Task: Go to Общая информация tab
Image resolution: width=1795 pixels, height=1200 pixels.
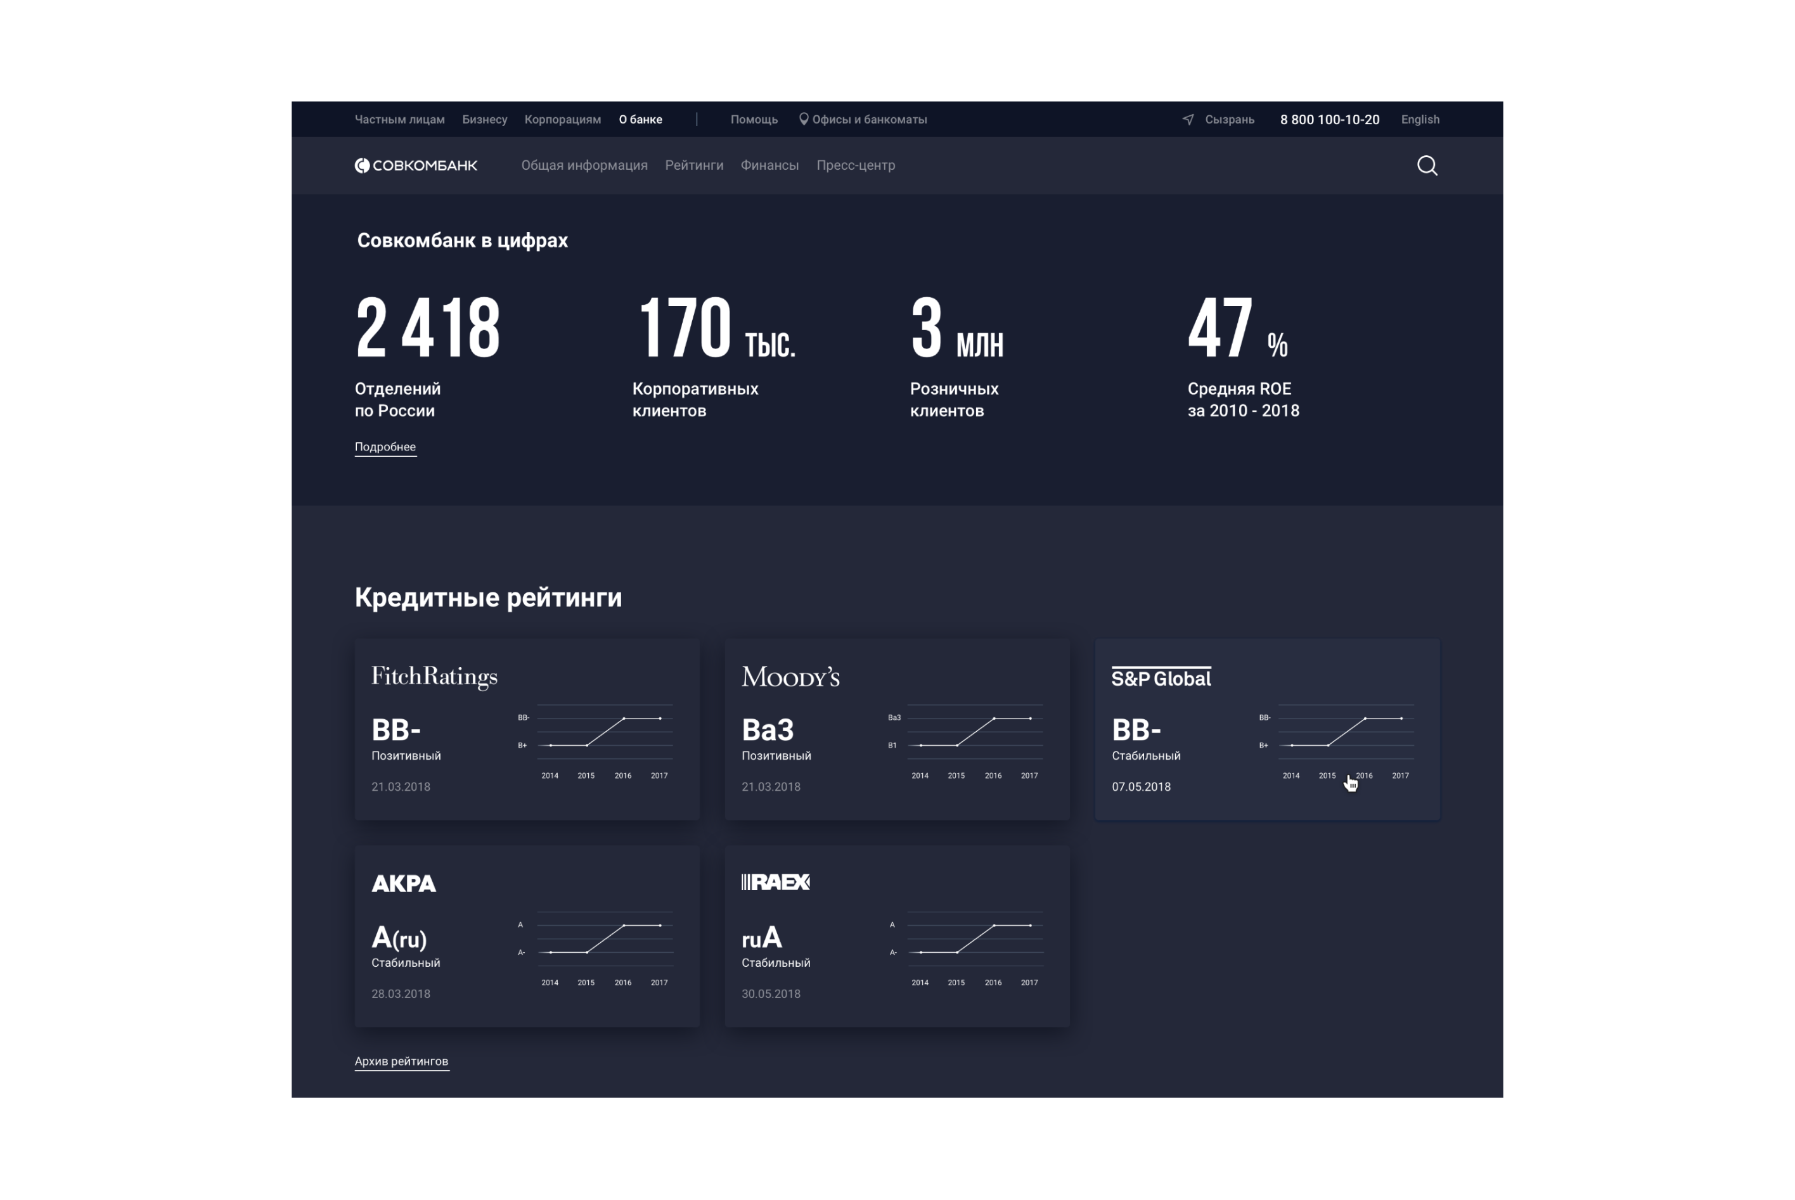Action: click(x=584, y=165)
